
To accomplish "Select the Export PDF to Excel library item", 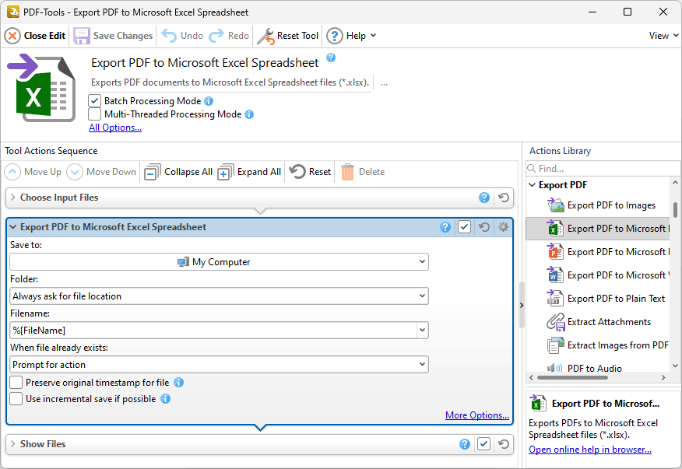I will pos(598,229).
